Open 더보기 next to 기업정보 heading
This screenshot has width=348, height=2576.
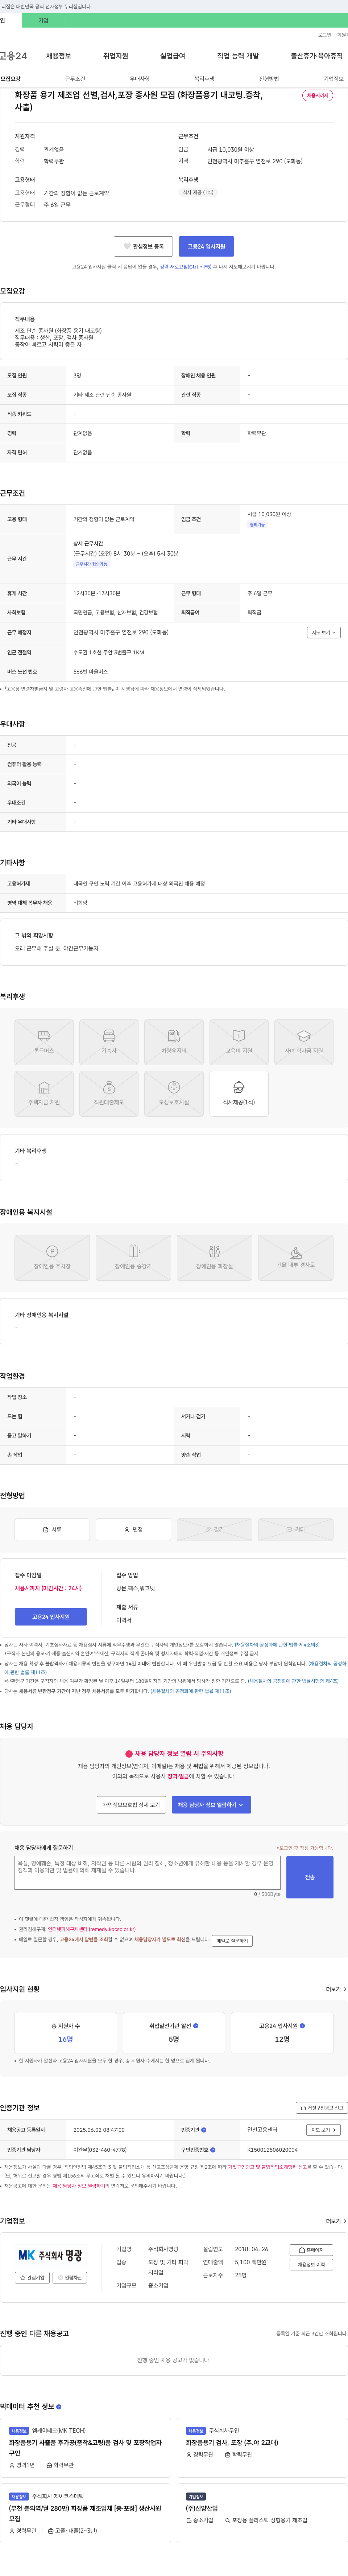(336, 2221)
